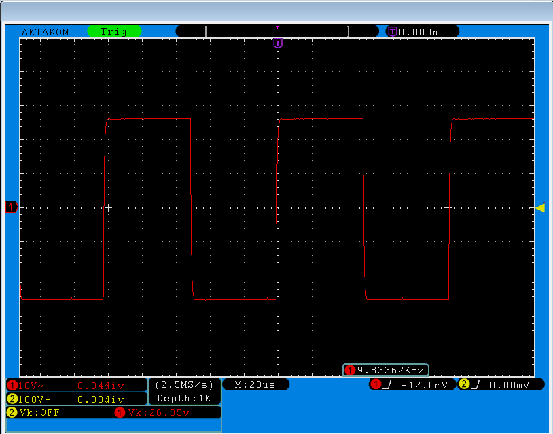Image resolution: width=553 pixels, height=434 pixels.
Task: Click the channel 1 0.04div offset value
Action: click(101, 386)
